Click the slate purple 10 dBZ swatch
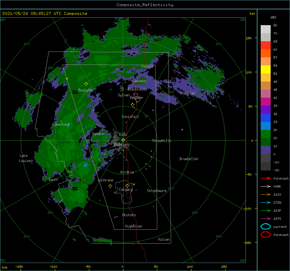 [x=266, y=150]
